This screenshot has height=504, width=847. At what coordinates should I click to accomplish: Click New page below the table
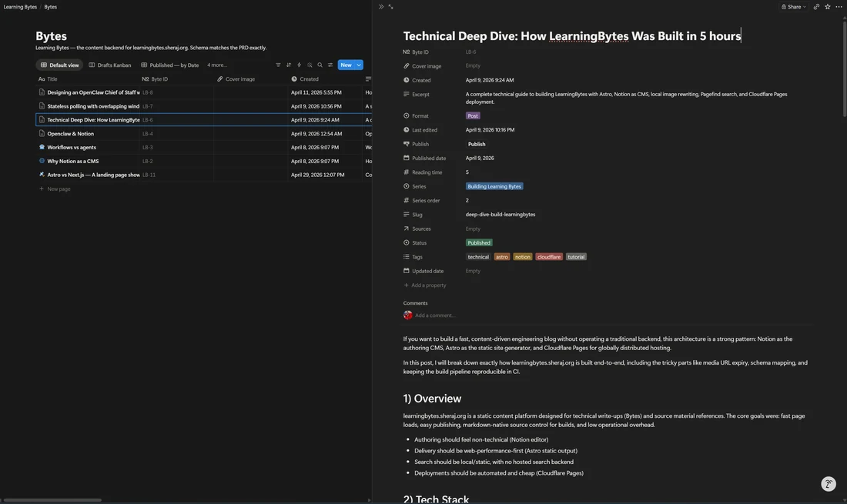(55, 189)
